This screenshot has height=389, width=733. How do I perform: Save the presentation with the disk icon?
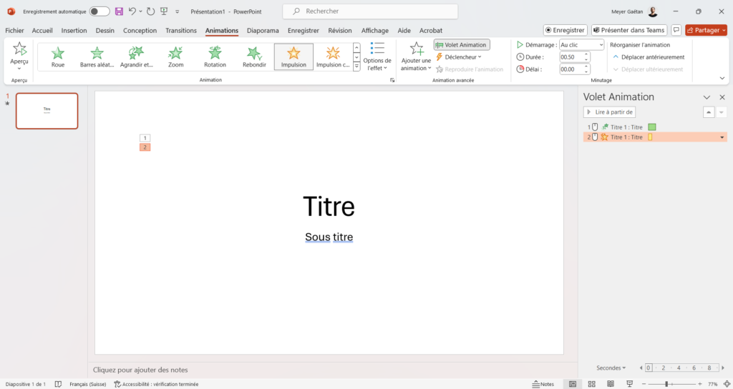[x=120, y=11]
